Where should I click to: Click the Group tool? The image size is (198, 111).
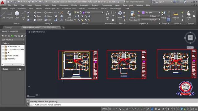click(164, 15)
